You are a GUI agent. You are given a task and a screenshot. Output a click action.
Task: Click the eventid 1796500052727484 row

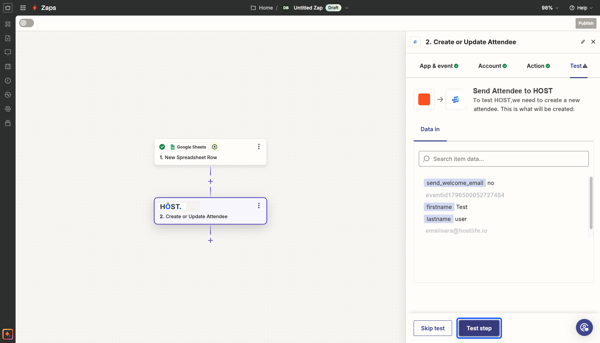click(465, 195)
